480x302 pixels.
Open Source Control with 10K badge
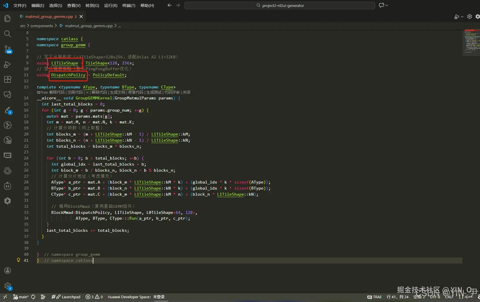tap(8, 49)
